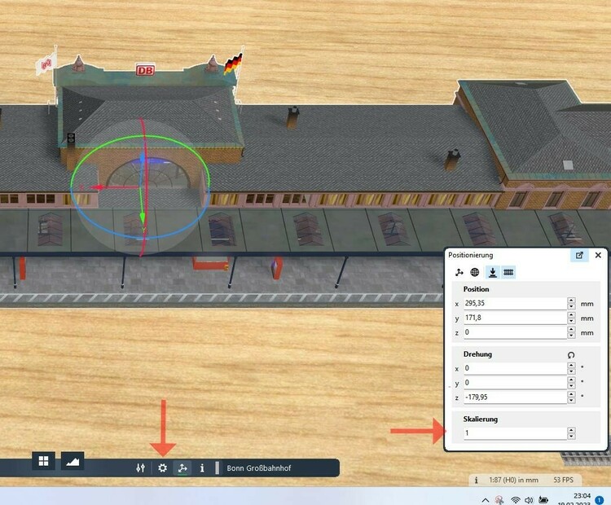Open object settings gear in bottom toolbar
611x505 pixels.
pyautogui.click(x=162, y=468)
